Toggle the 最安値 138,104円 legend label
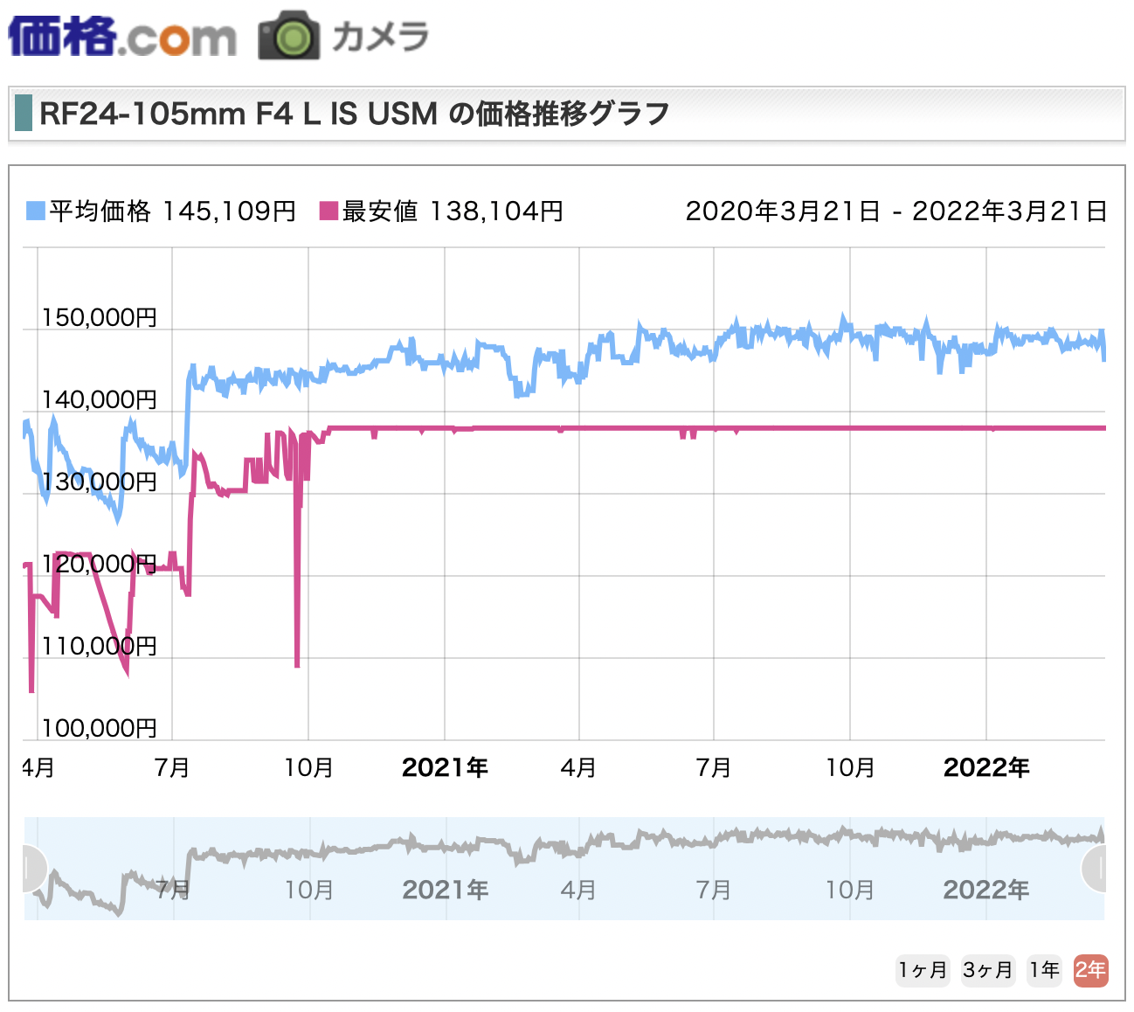Viewport: 1134px width, 1012px height. pos(453,211)
